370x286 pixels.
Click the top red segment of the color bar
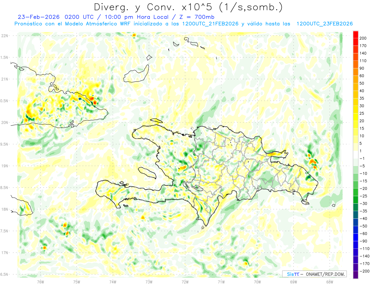pos(356,35)
